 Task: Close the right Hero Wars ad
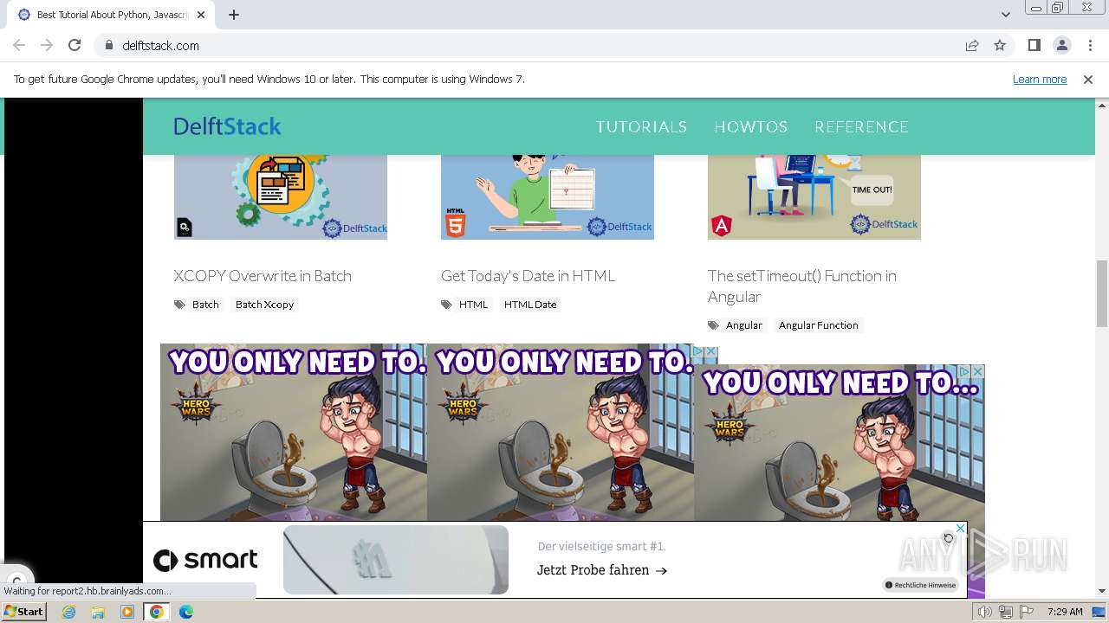[x=978, y=371]
